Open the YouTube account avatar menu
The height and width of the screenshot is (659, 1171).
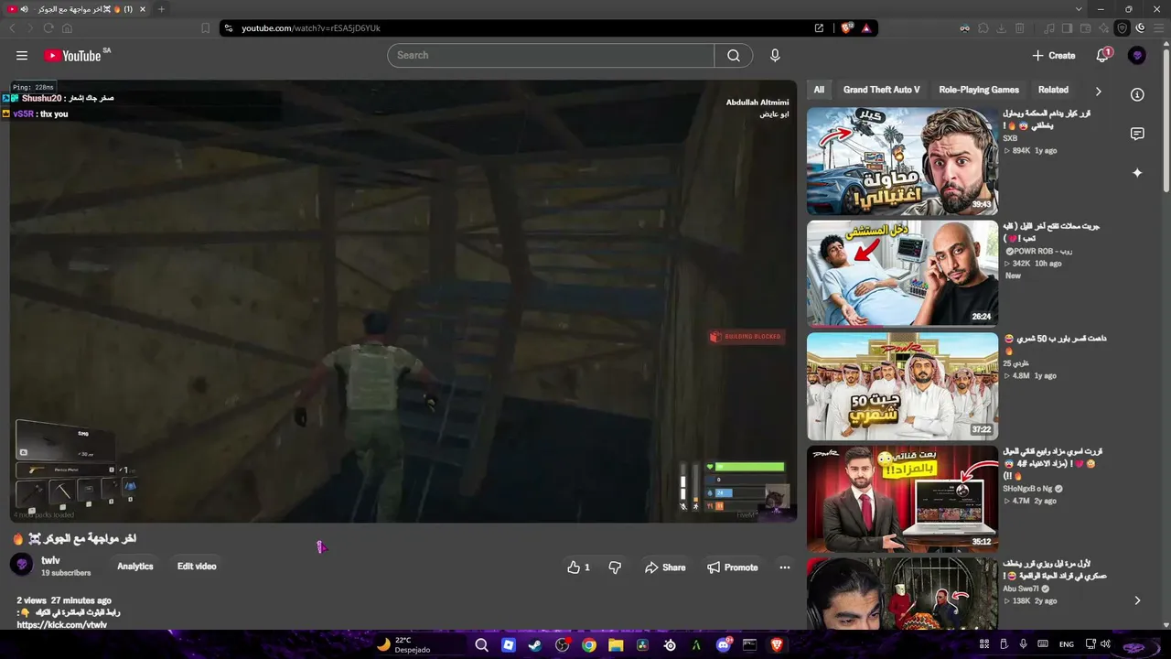1137,56
